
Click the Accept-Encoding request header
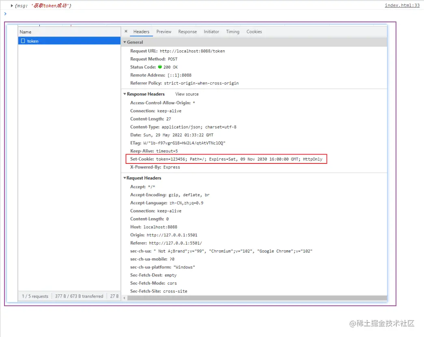click(x=170, y=195)
